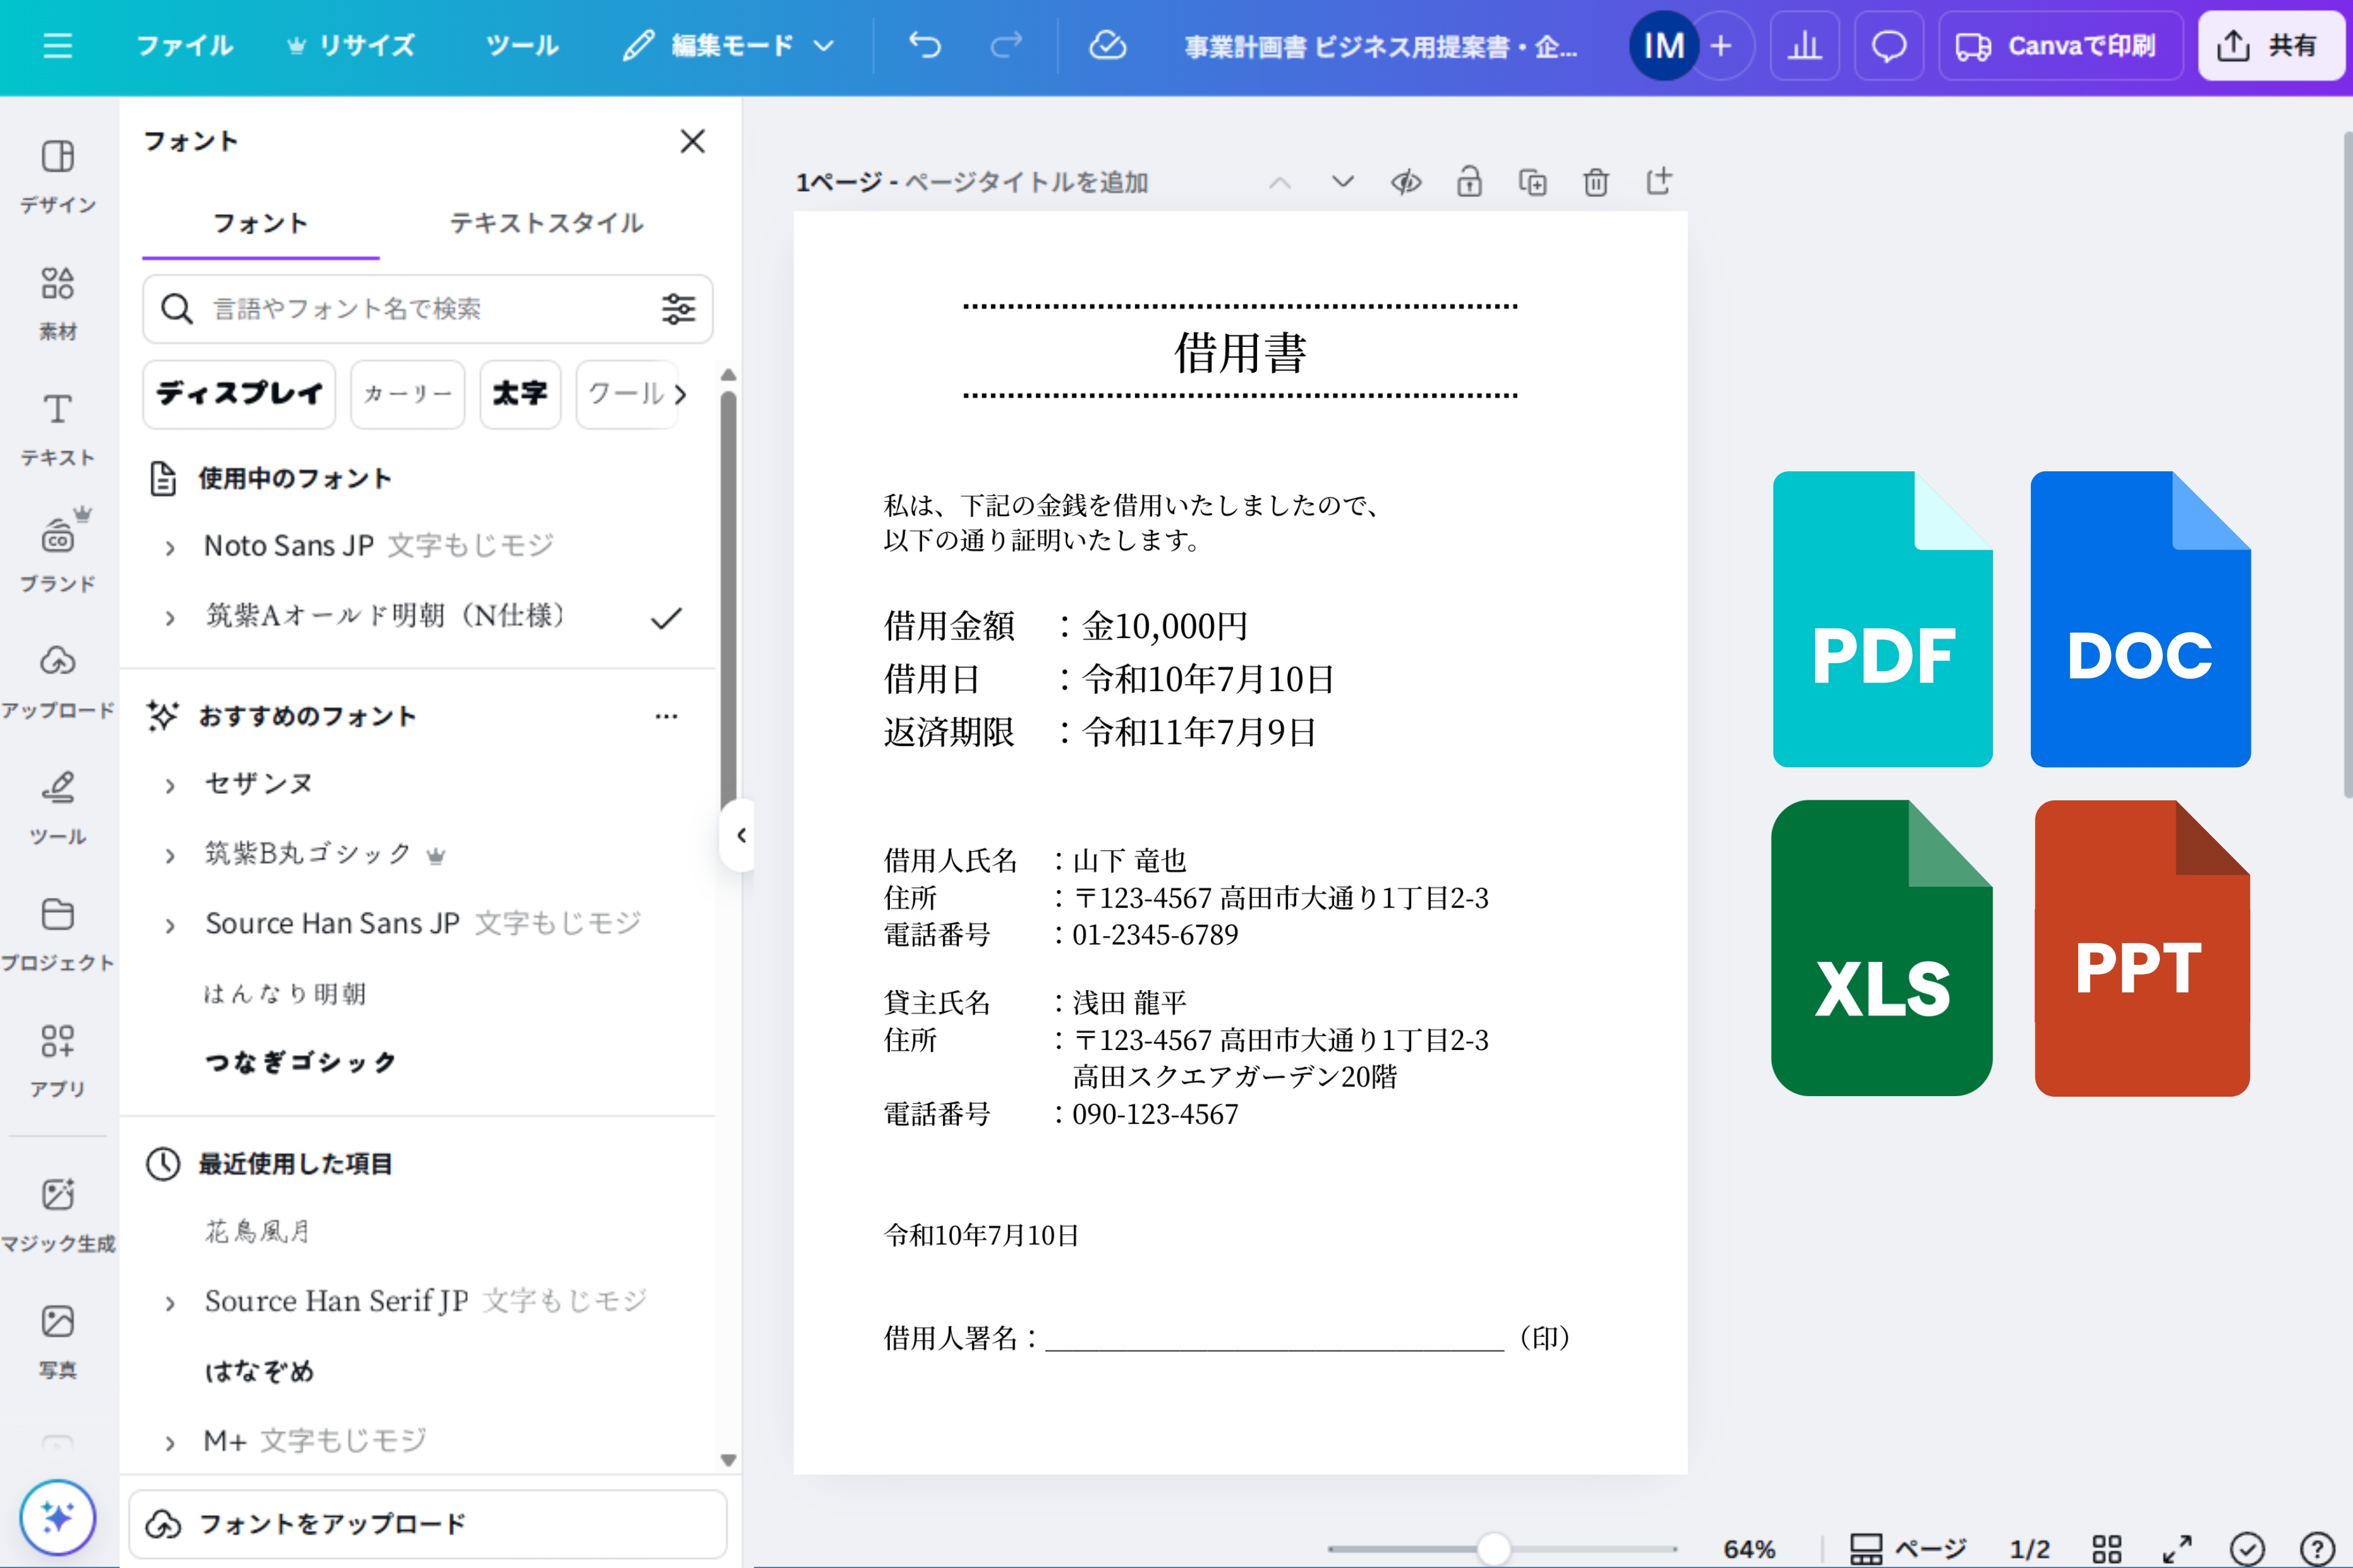
Task: Expand the M+ font variants
Action: [x=170, y=1442]
